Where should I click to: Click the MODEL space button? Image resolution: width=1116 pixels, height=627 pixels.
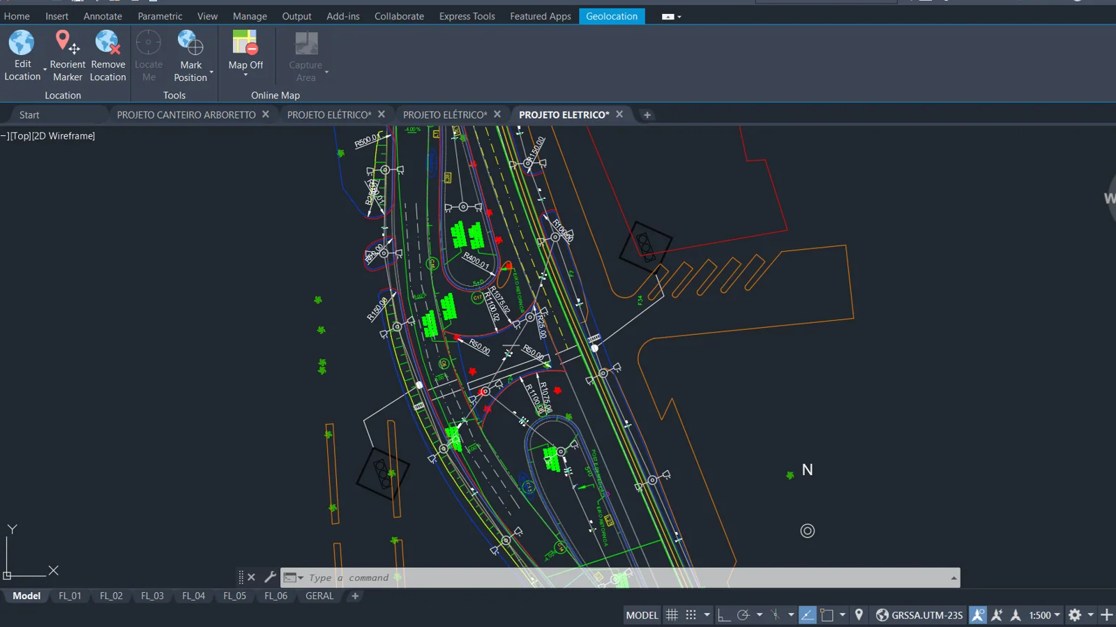(x=642, y=614)
